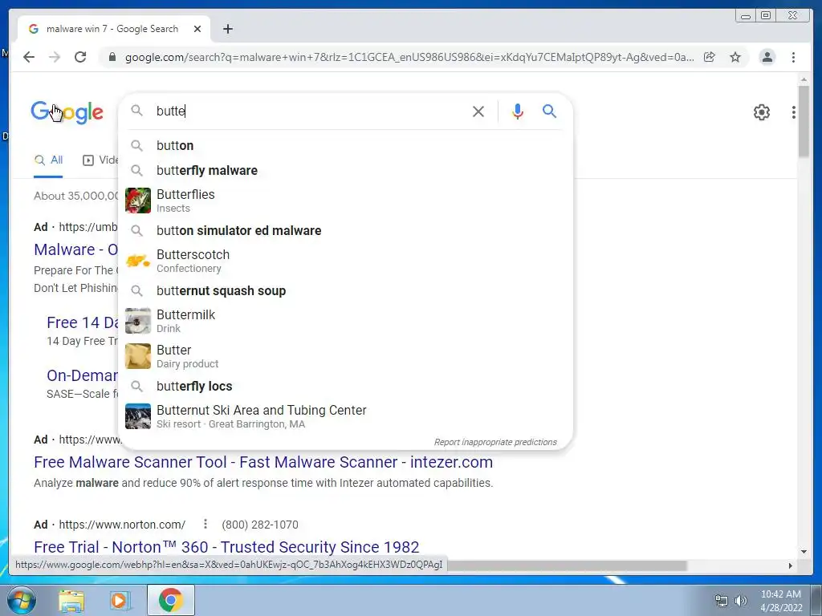Click the voice search microphone icon
The height and width of the screenshot is (616, 822).
tap(518, 111)
